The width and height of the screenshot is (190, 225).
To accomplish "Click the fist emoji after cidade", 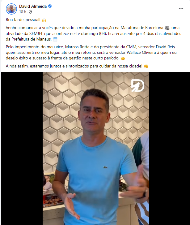I will pyautogui.click(x=146, y=66).
